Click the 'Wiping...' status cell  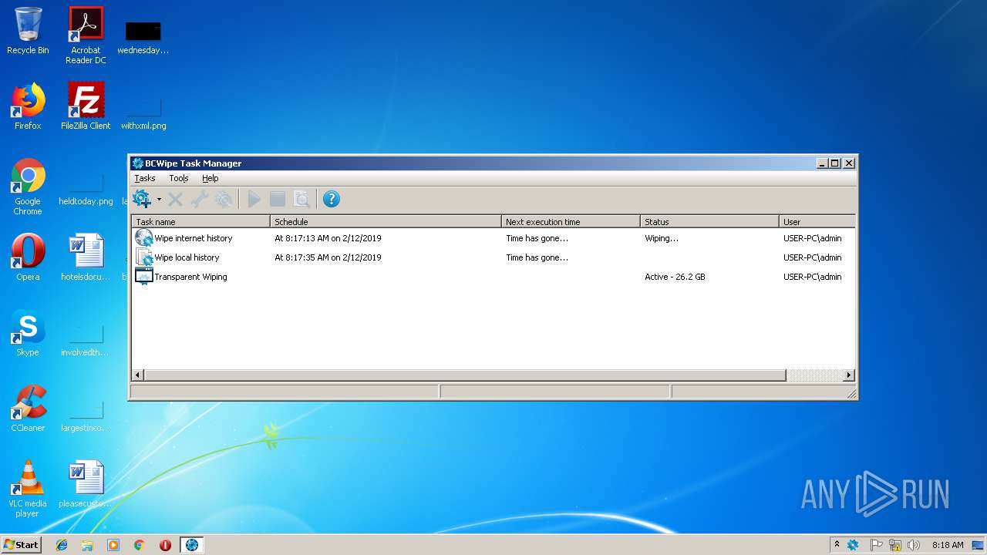point(662,238)
